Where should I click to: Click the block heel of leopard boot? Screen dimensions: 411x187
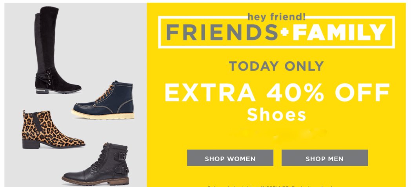tap(31, 144)
